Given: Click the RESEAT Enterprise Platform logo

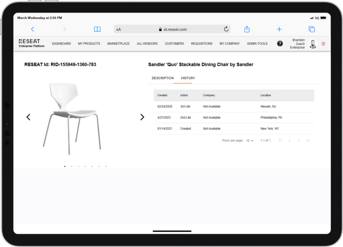Looking at the screenshot, I should point(31,43).
